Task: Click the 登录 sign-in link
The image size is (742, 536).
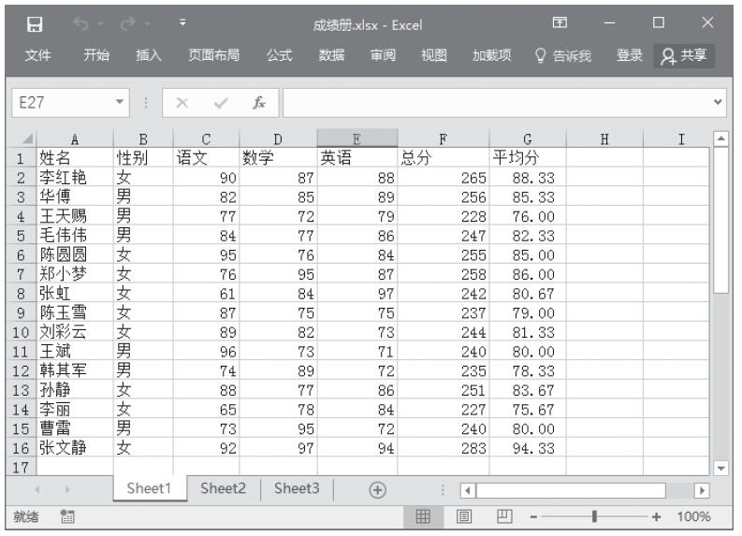Action: [x=629, y=56]
